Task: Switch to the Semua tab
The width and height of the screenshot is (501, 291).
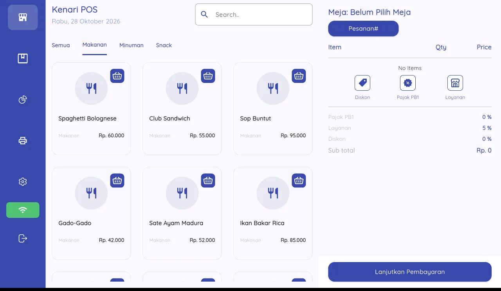Action: (x=61, y=45)
